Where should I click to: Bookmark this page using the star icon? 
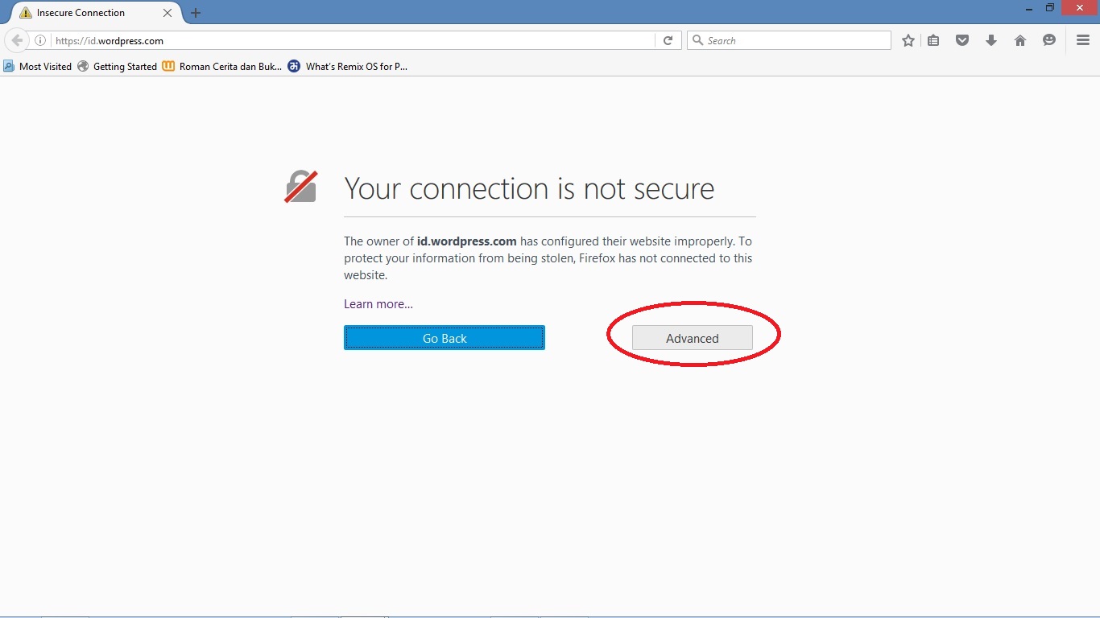[908, 40]
